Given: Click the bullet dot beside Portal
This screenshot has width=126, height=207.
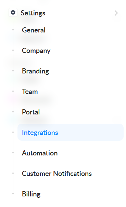Looking at the screenshot, I should 13,112.
